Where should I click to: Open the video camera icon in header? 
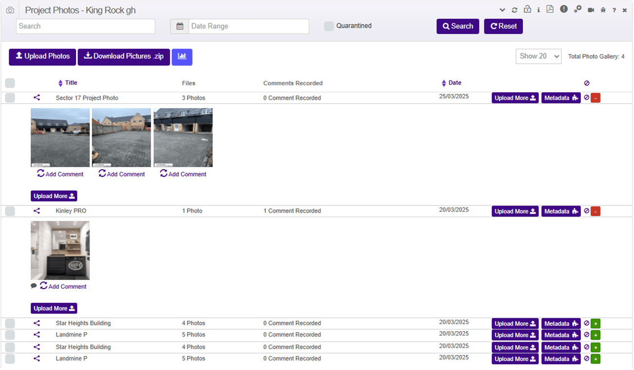click(x=591, y=10)
